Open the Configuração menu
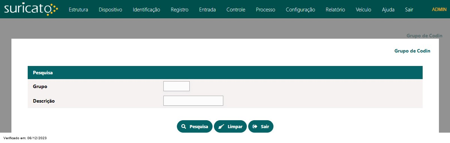Image resolution: width=450 pixels, height=143 pixels. (x=300, y=10)
